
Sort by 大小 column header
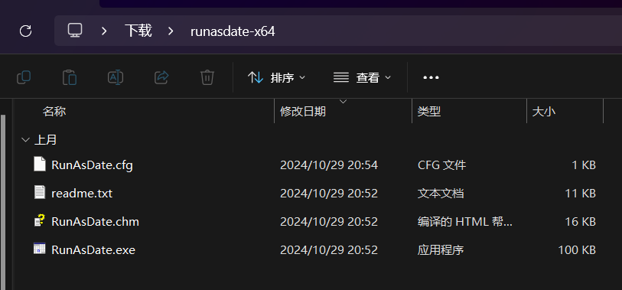543,112
